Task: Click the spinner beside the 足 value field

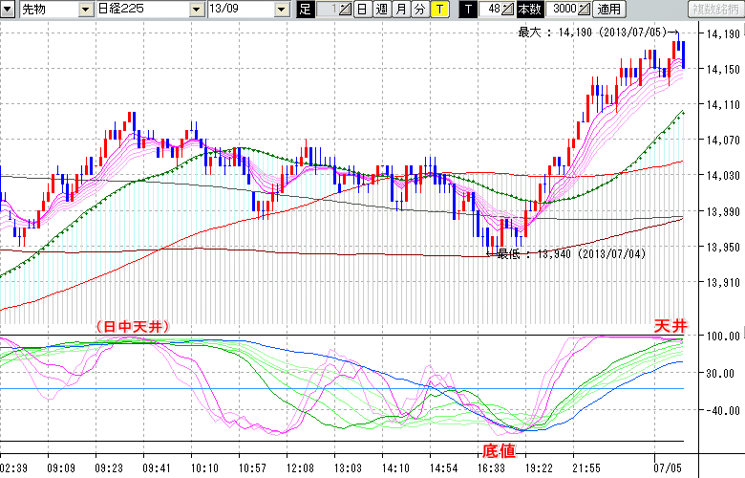Action: tap(345, 10)
